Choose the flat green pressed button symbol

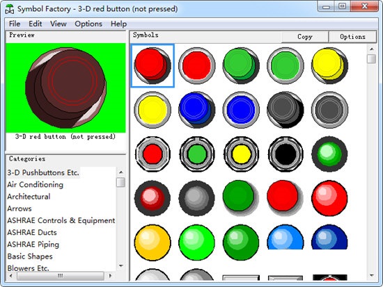click(x=286, y=65)
